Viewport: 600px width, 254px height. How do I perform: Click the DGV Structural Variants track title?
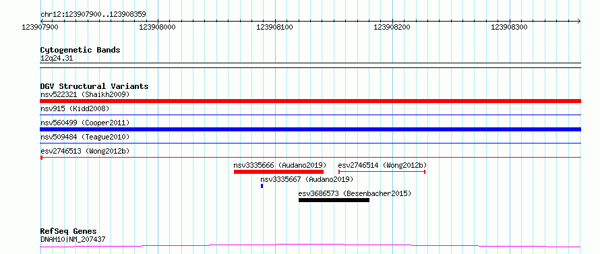click(94, 86)
